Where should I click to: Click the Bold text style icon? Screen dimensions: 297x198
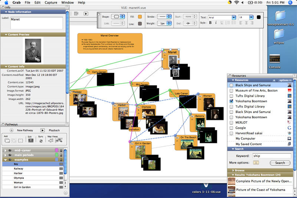210,23
